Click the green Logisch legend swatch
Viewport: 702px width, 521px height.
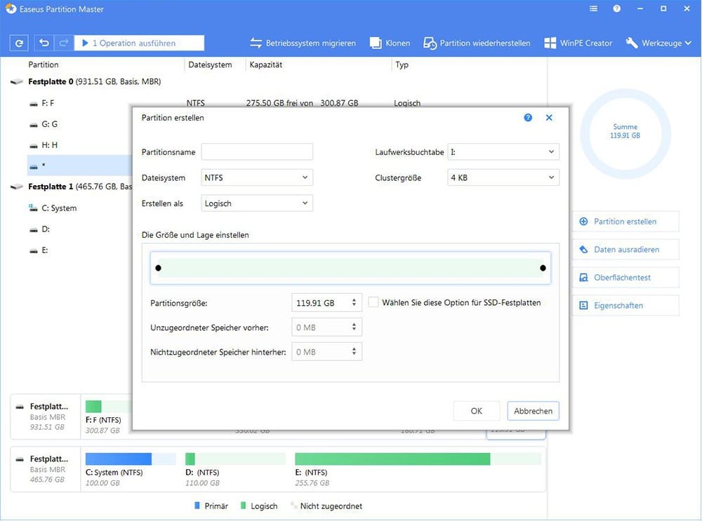243,506
